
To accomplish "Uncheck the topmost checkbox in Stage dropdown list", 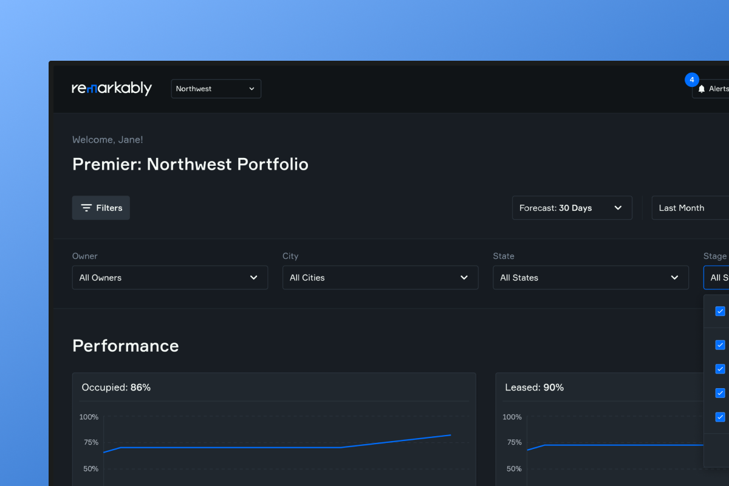I will (720, 311).
